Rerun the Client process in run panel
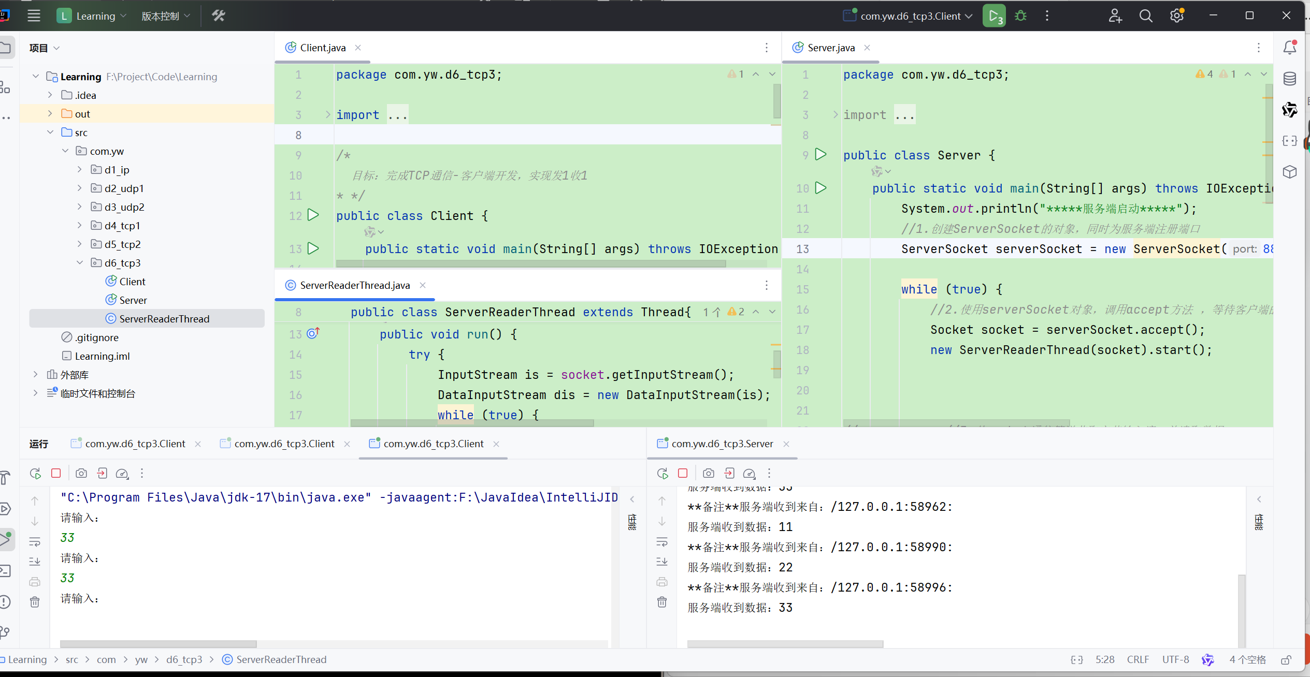 click(35, 473)
